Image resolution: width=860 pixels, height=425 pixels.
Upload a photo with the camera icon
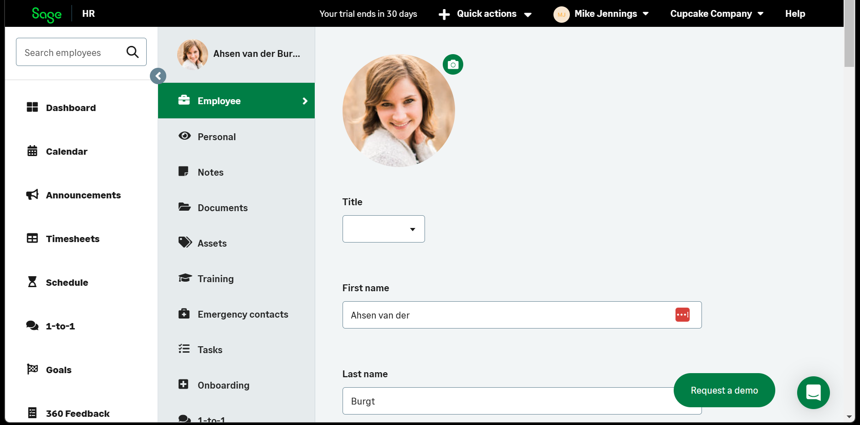(453, 65)
